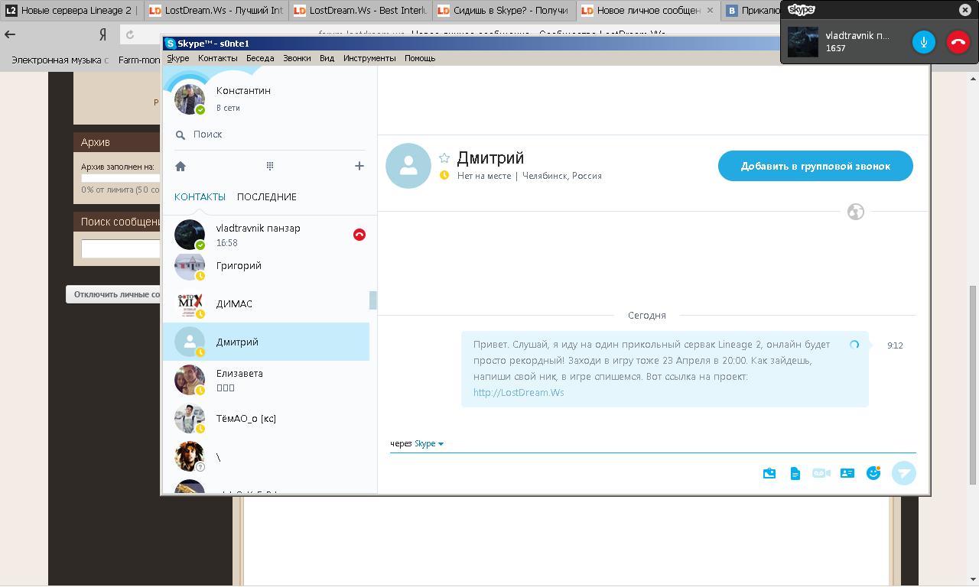
Task: Switch to the LostDream.Ws - Лучший Int browser tab
Action: click(x=216, y=11)
